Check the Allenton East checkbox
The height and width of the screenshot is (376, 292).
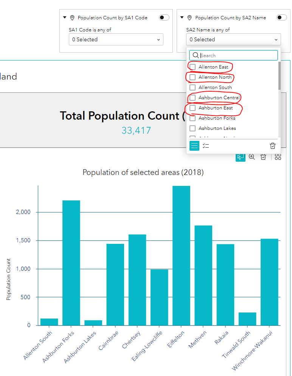[x=193, y=67]
